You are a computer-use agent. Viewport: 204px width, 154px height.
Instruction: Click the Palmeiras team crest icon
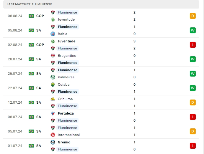click(53, 77)
